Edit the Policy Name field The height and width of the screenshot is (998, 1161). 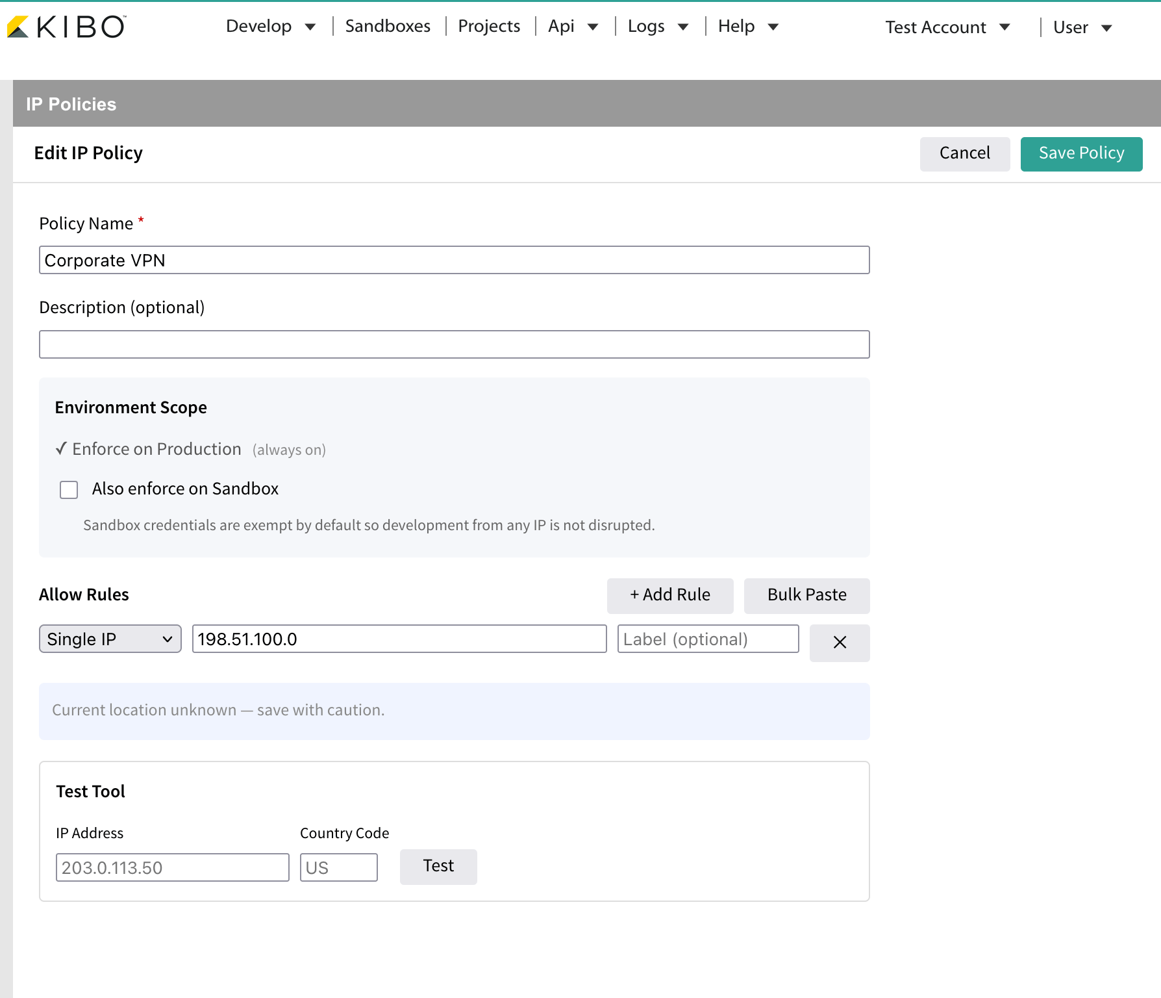coord(455,260)
